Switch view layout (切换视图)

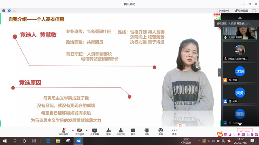241,11
